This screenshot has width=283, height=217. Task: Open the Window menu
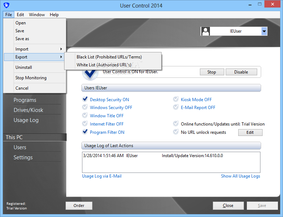point(37,15)
